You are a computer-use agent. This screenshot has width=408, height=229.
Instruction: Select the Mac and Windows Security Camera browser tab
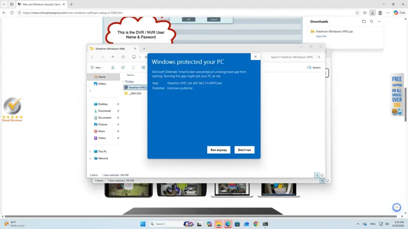click(41, 4)
